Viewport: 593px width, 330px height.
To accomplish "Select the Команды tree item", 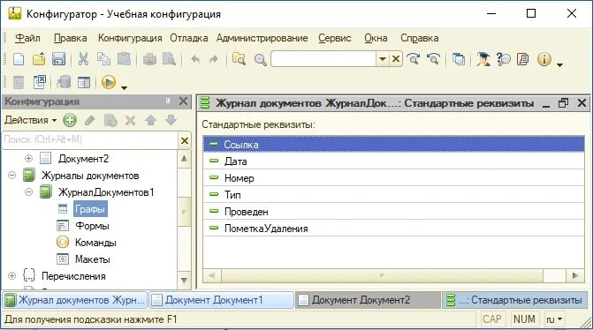I will [x=95, y=243].
